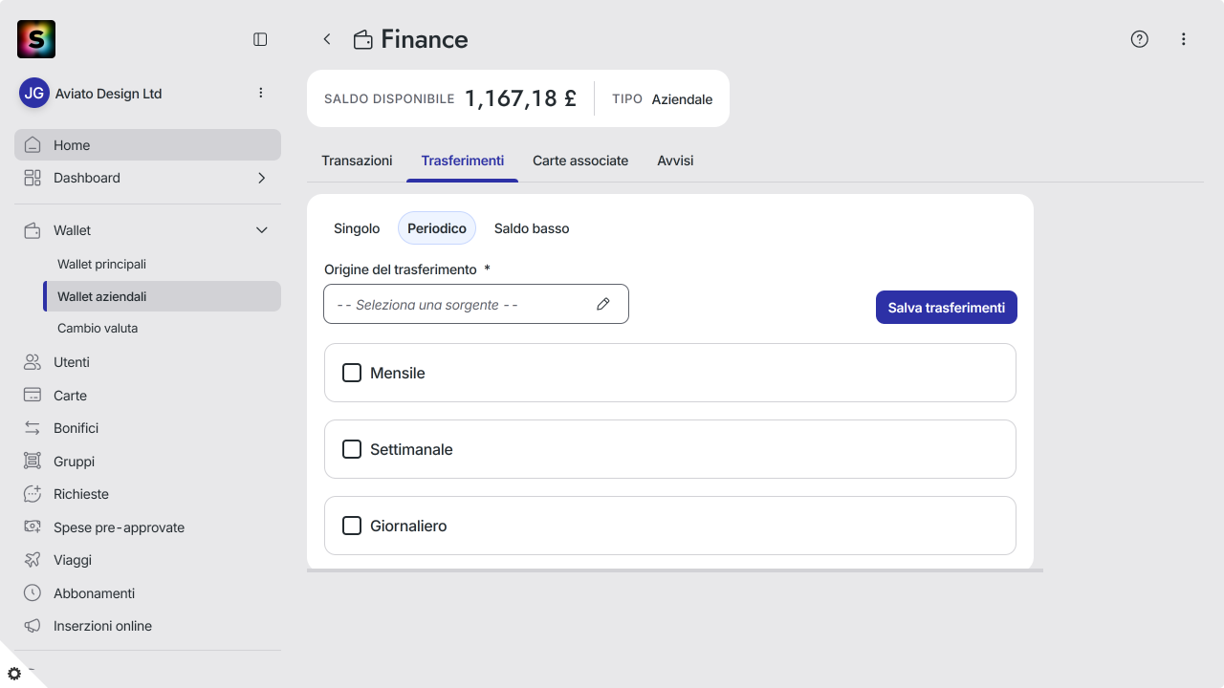The height and width of the screenshot is (688, 1224).
Task: Open account options next to Aviato Design Ltd
Action: point(261,93)
